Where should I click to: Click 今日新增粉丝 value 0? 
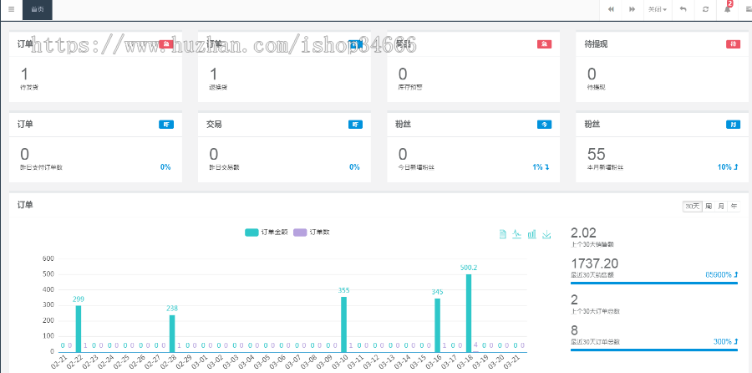click(x=403, y=154)
